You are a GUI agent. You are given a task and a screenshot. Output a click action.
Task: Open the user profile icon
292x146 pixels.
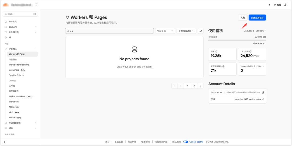[x=285, y=5]
